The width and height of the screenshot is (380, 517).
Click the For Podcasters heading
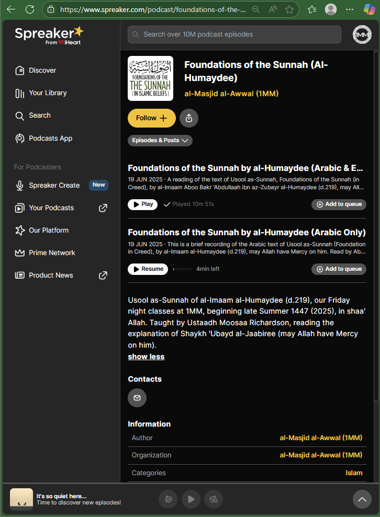coord(37,167)
